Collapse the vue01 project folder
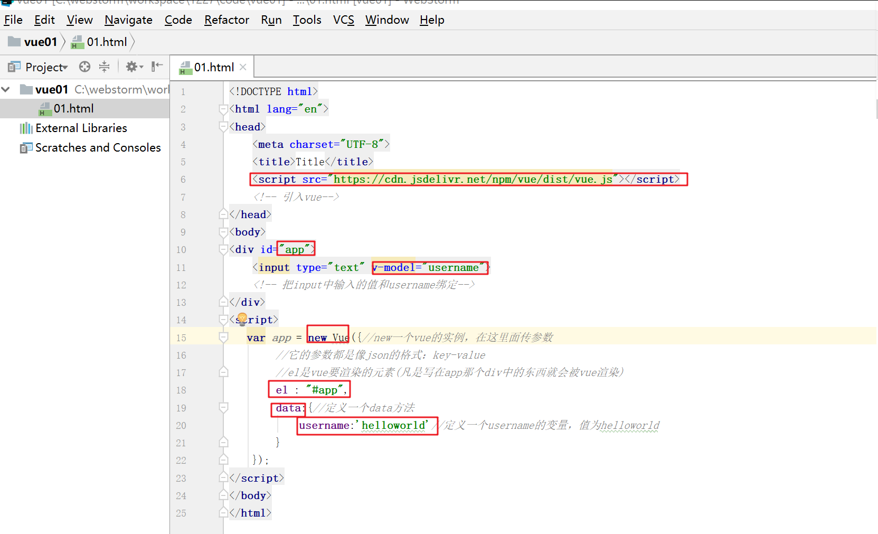This screenshot has width=878, height=534. 6,89
